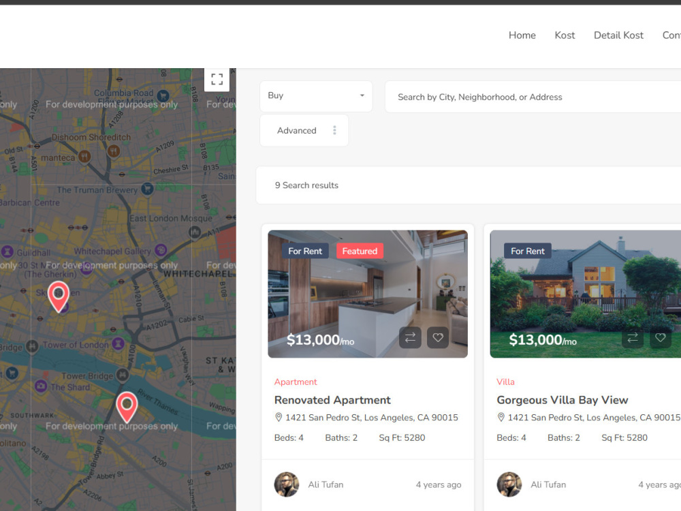681x511 pixels.
Task: Favorite the Renovated Apartment with the heart icon
Action: click(438, 337)
